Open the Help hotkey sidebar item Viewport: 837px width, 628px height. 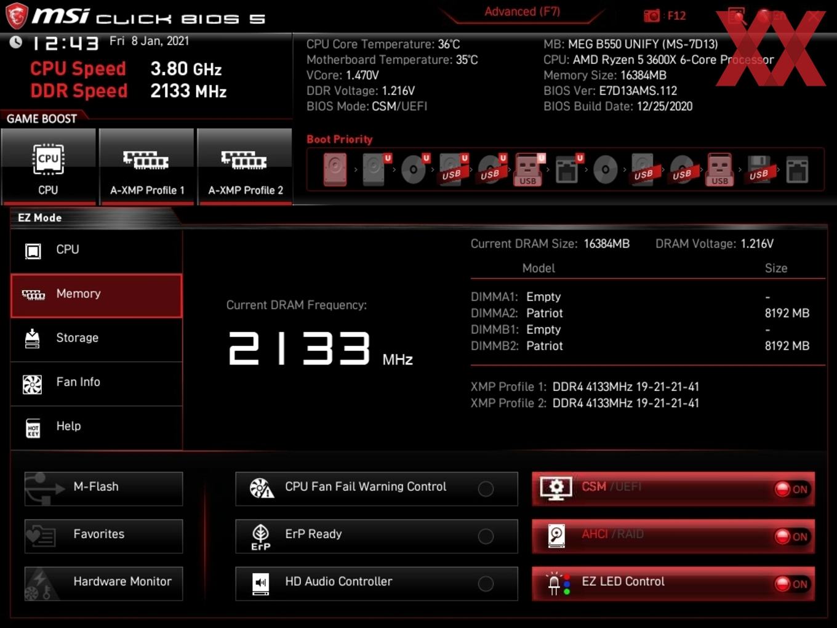97,428
